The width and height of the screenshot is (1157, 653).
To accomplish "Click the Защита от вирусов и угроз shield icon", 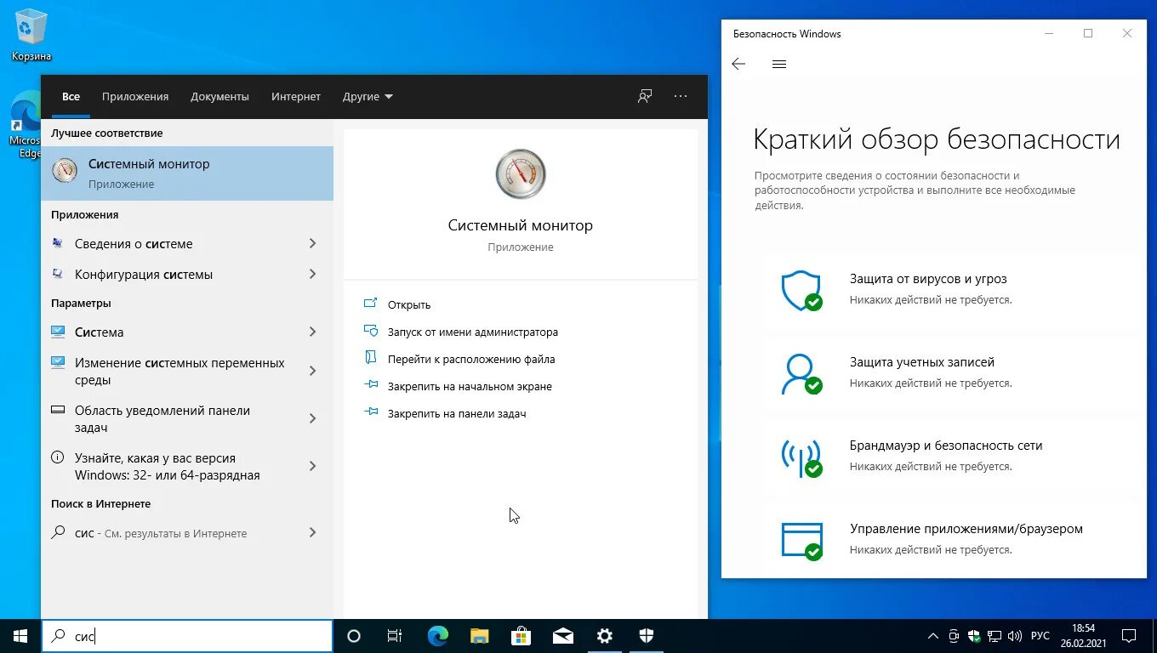I will (801, 291).
